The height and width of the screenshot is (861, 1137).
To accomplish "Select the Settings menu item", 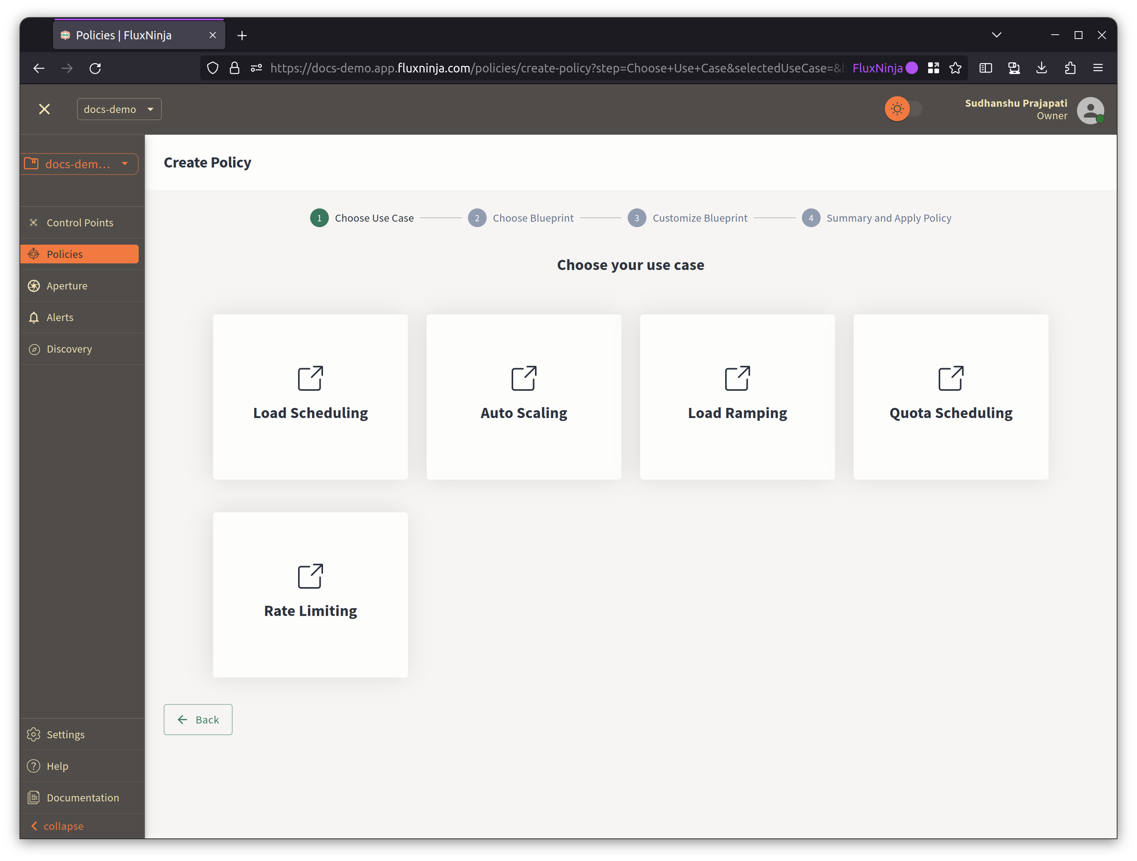I will pyautogui.click(x=65, y=734).
